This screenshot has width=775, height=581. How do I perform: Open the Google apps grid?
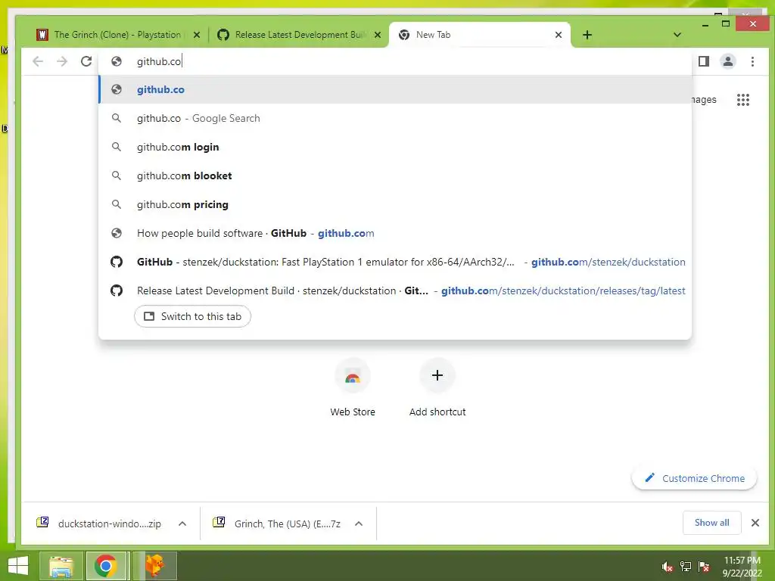click(x=743, y=100)
